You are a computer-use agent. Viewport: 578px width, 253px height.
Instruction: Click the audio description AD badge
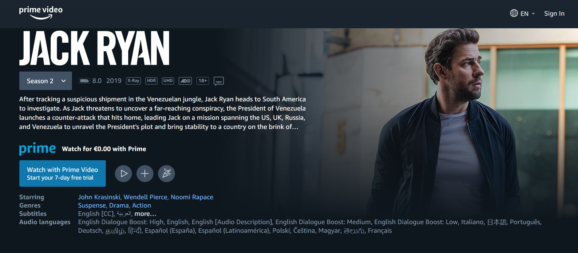click(185, 81)
